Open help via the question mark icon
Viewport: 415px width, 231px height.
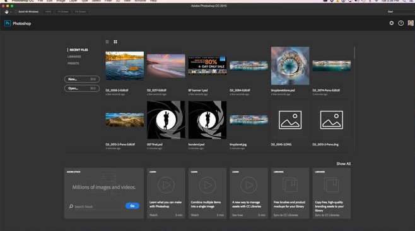pyautogui.click(x=401, y=23)
